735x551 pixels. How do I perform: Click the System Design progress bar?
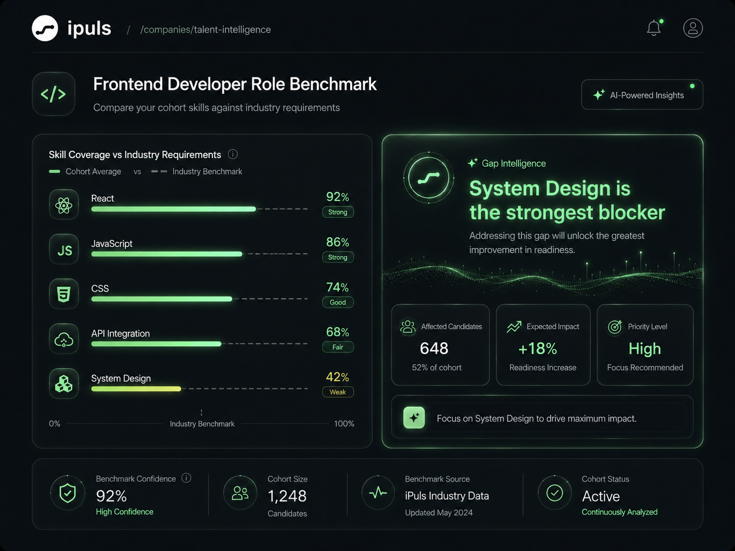(199, 389)
